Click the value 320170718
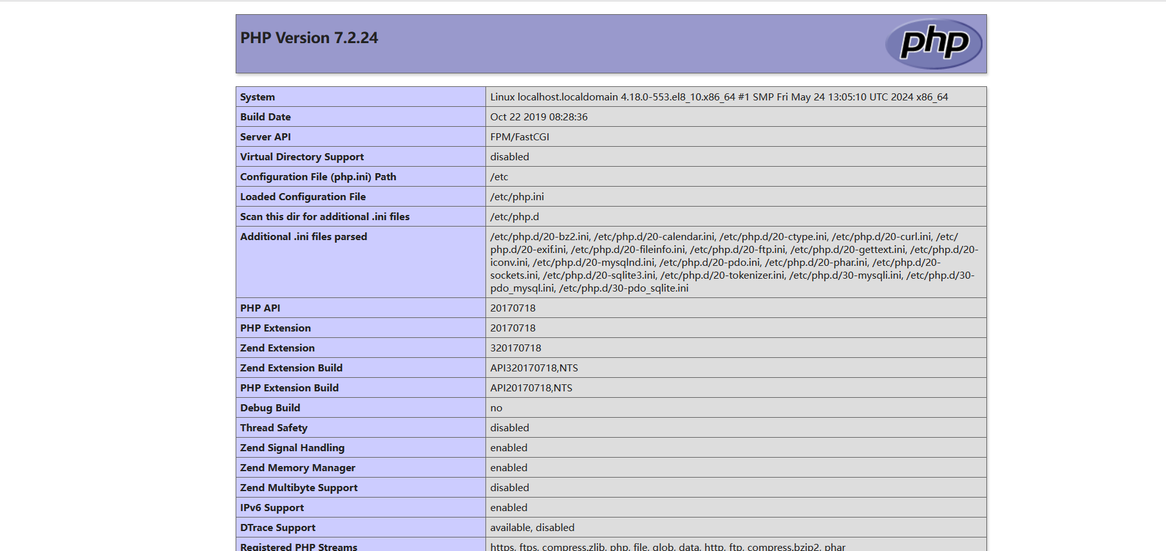The height and width of the screenshot is (551, 1166). (x=516, y=348)
